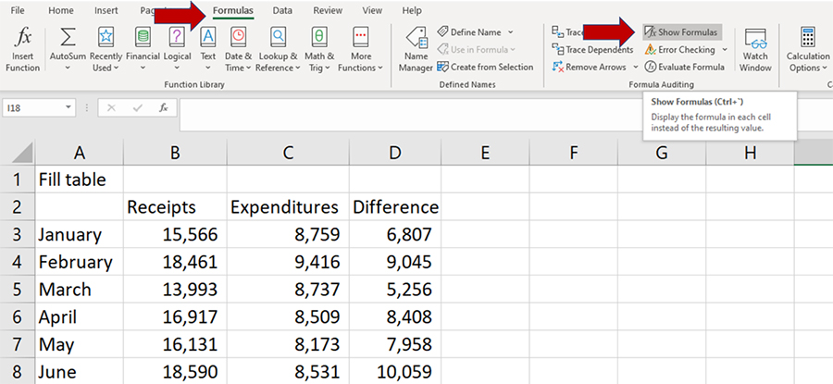Open Text functions library

[x=208, y=49]
